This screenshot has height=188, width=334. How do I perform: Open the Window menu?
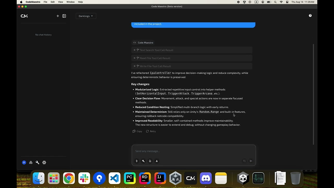click(x=70, y=2)
